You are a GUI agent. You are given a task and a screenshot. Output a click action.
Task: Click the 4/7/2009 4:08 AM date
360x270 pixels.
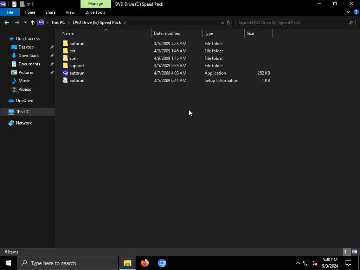coord(170,73)
